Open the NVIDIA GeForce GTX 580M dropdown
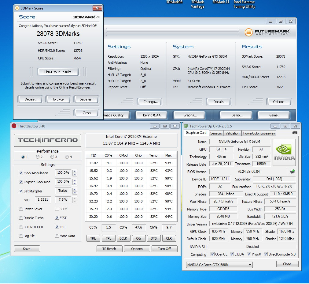Viewport: 309px width, 284px height. (219, 265)
